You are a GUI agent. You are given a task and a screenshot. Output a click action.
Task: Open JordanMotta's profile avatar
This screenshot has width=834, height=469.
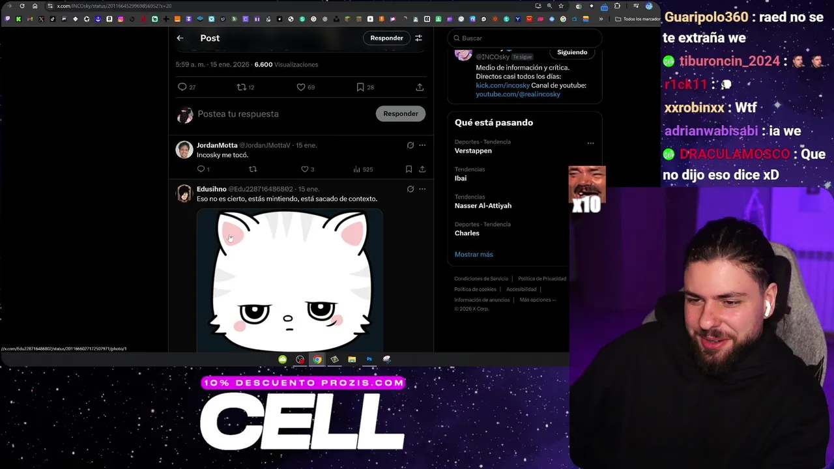(184, 150)
